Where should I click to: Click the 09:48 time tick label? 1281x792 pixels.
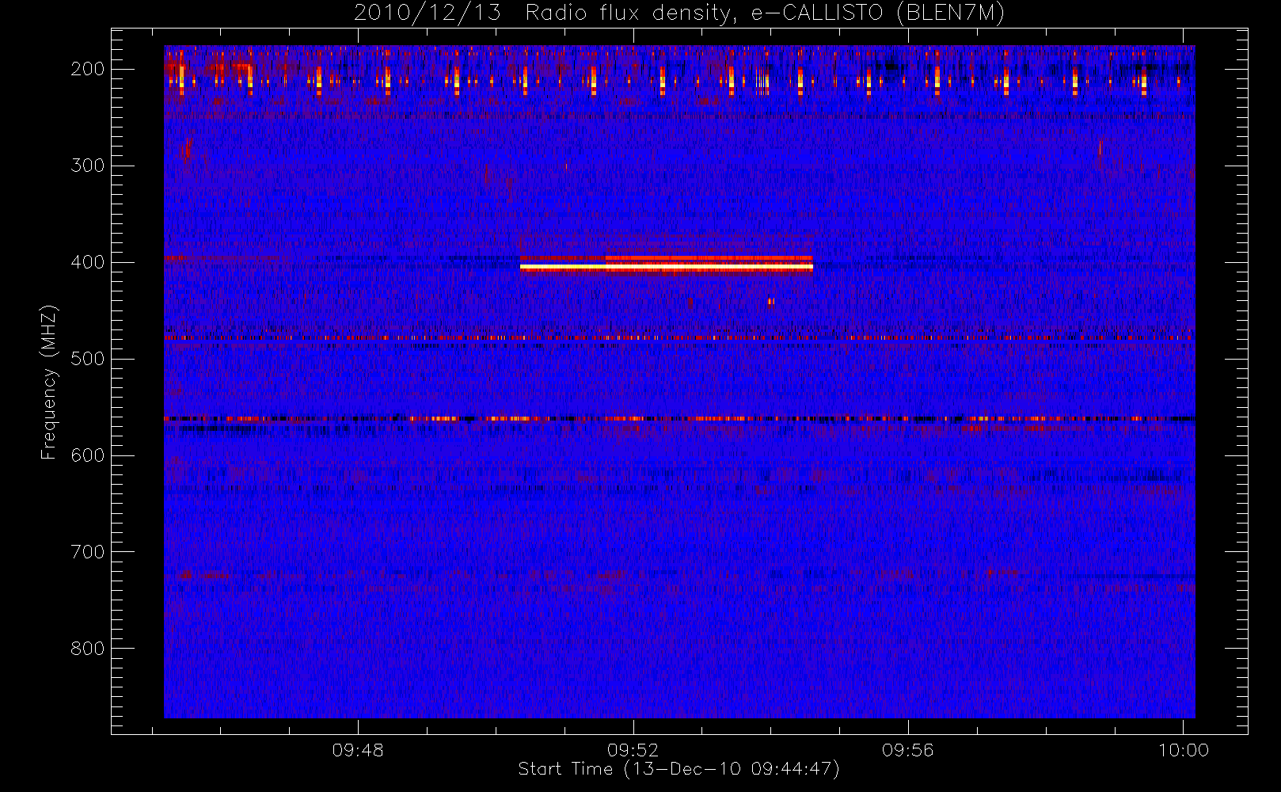(358, 750)
